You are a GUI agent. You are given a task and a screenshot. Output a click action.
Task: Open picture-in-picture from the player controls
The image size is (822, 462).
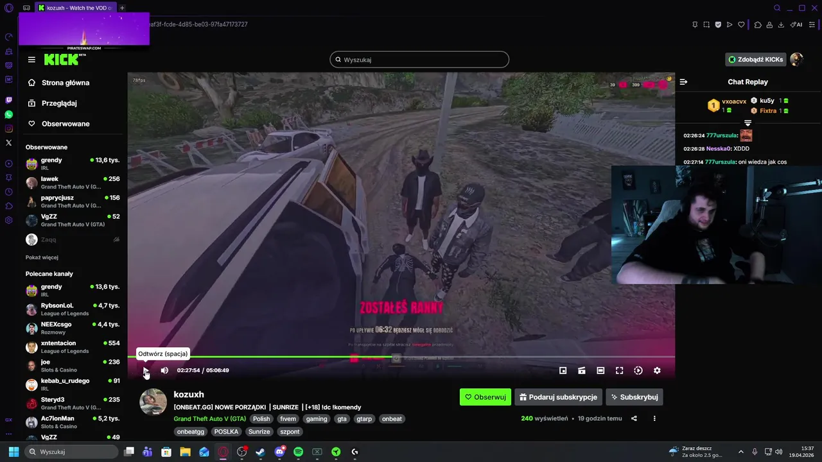tap(563, 370)
